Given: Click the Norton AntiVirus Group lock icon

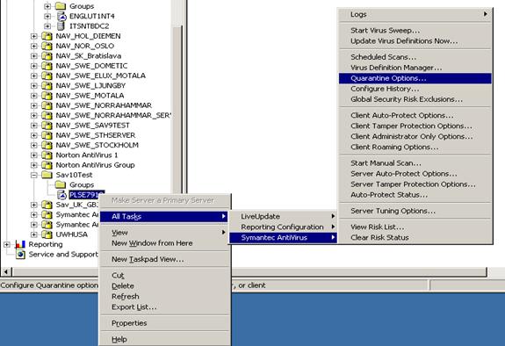Looking at the screenshot, I should click(x=47, y=165).
